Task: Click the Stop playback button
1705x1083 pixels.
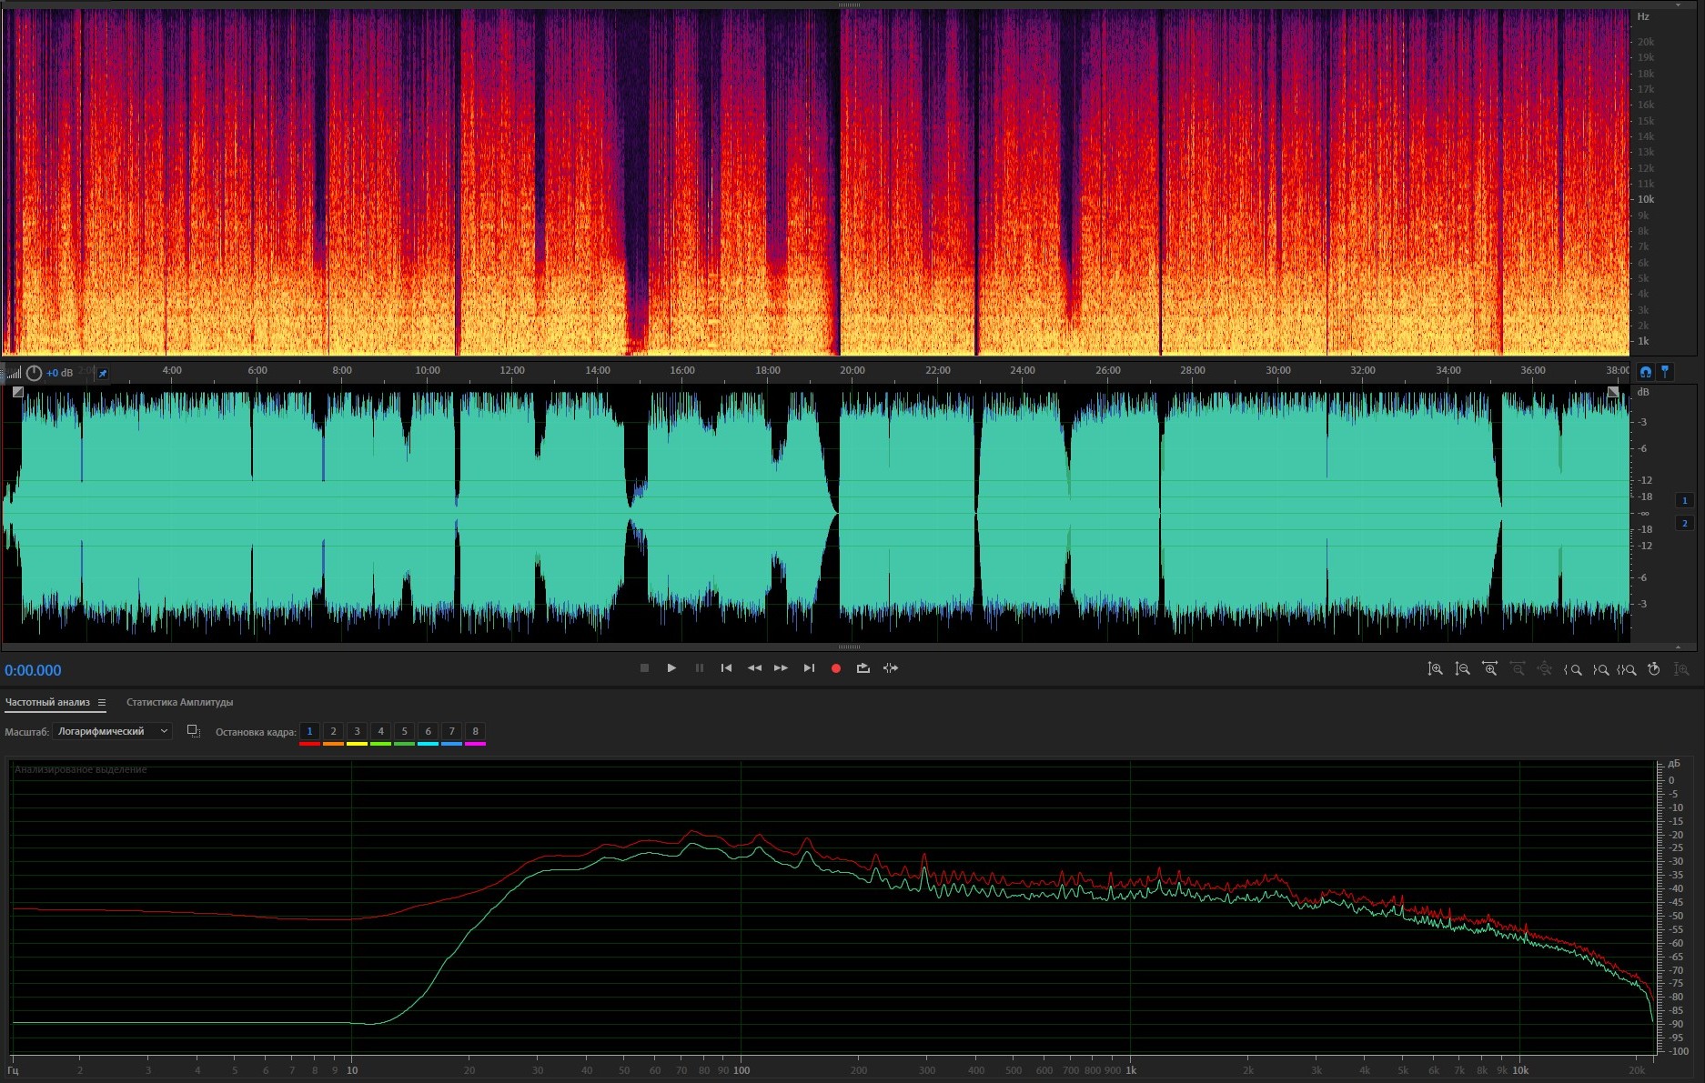Action: [x=644, y=668]
